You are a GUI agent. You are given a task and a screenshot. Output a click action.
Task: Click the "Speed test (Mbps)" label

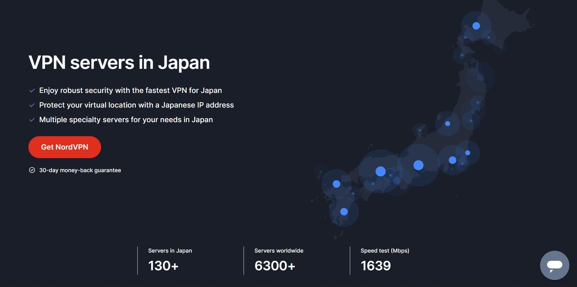pos(385,251)
